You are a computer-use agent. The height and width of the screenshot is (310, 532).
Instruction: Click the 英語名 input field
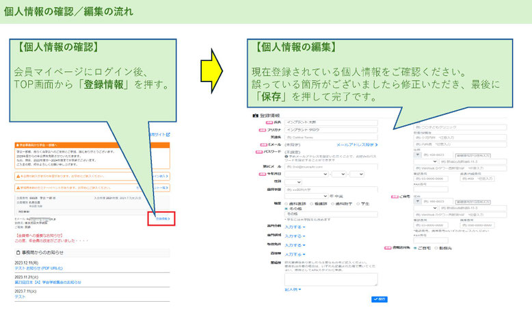tap(331, 137)
